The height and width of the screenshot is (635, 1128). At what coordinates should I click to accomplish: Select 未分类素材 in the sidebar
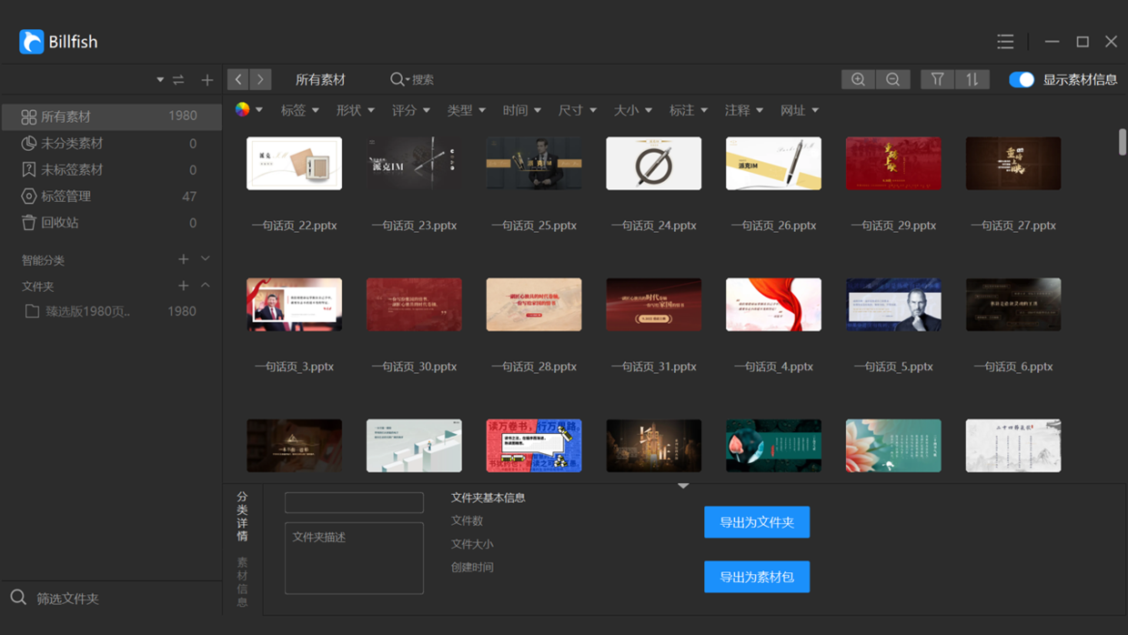pos(72,143)
